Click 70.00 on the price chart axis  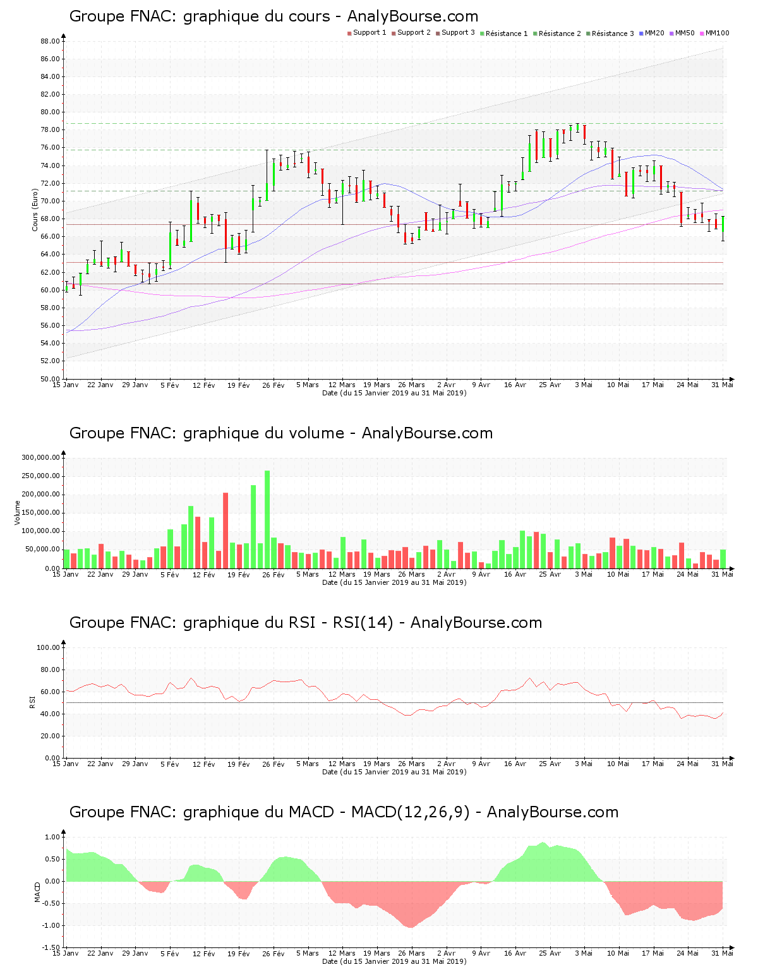click(x=50, y=201)
